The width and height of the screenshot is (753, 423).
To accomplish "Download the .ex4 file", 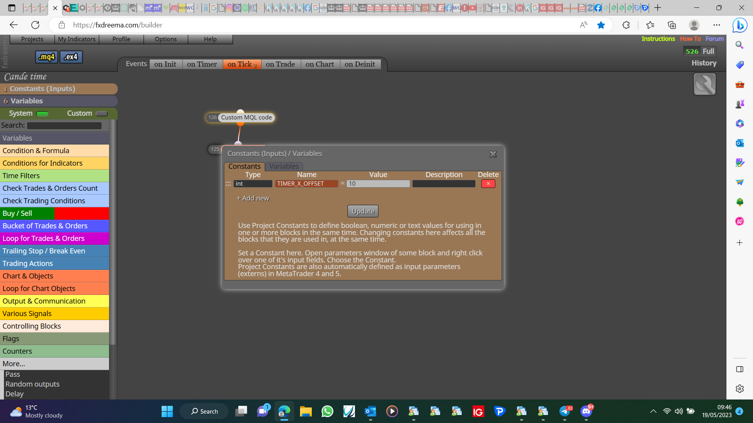I will [x=71, y=57].
